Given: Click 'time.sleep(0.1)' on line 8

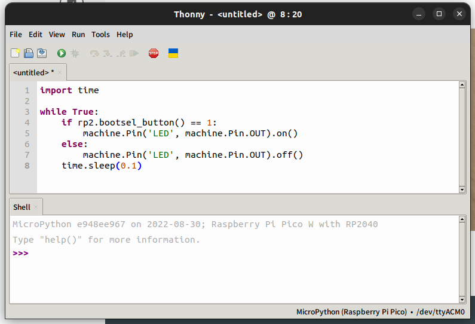Looking at the screenshot, I should pos(102,166).
